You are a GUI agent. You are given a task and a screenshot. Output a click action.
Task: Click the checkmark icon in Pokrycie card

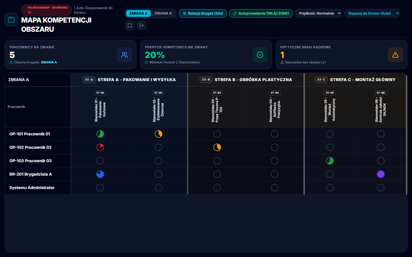[x=260, y=55]
